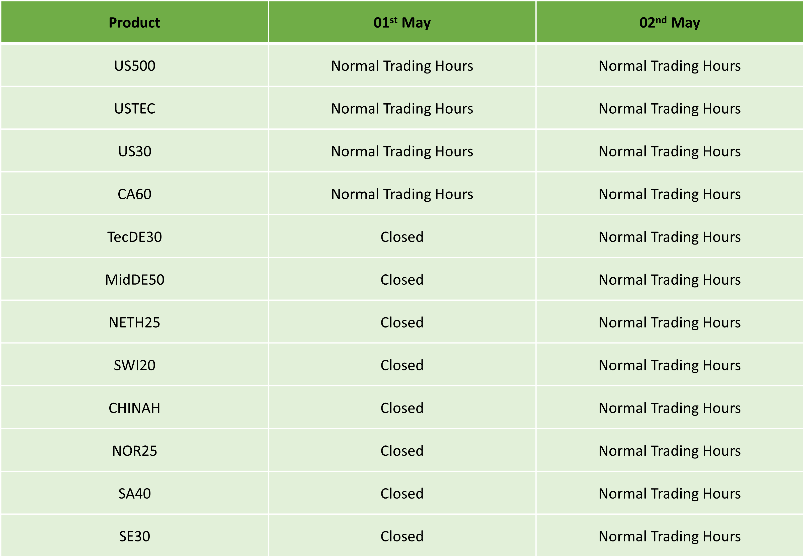Select US500's 01st May Normal Trading Hours cell
Screen dimensions: 806x558
tap(402, 66)
